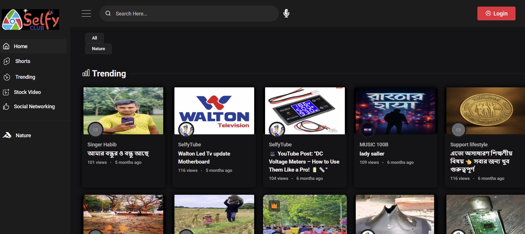Viewport: 525px width, 234px height.
Task: Click the Nature category icon in sidebar
Action: [x=7, y=135]
